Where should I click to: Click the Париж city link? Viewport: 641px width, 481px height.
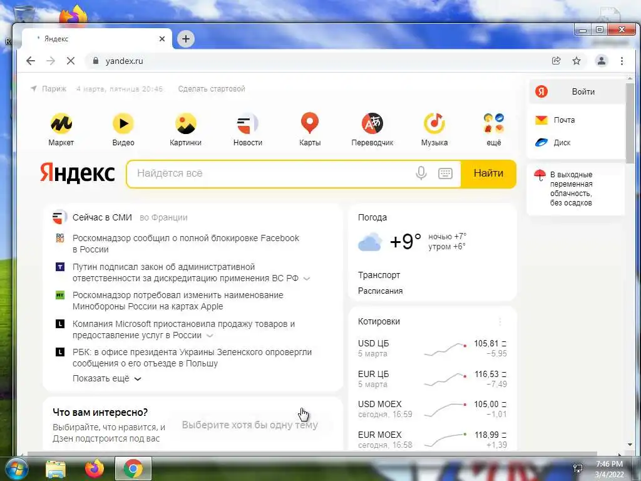click(x=54, y=89)
